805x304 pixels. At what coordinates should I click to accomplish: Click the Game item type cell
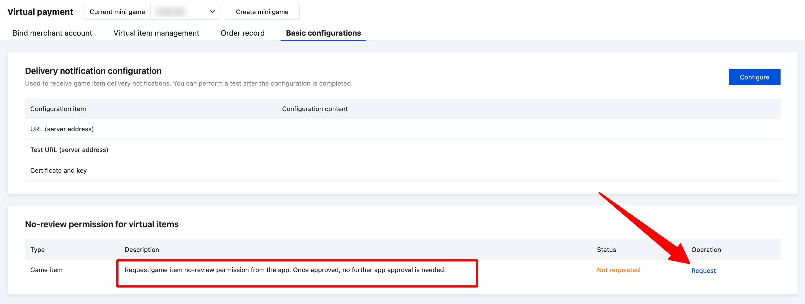46,270
